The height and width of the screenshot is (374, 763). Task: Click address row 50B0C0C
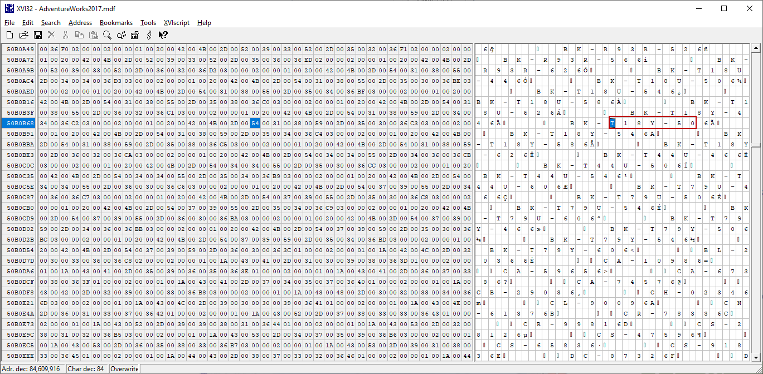point(20,166)
